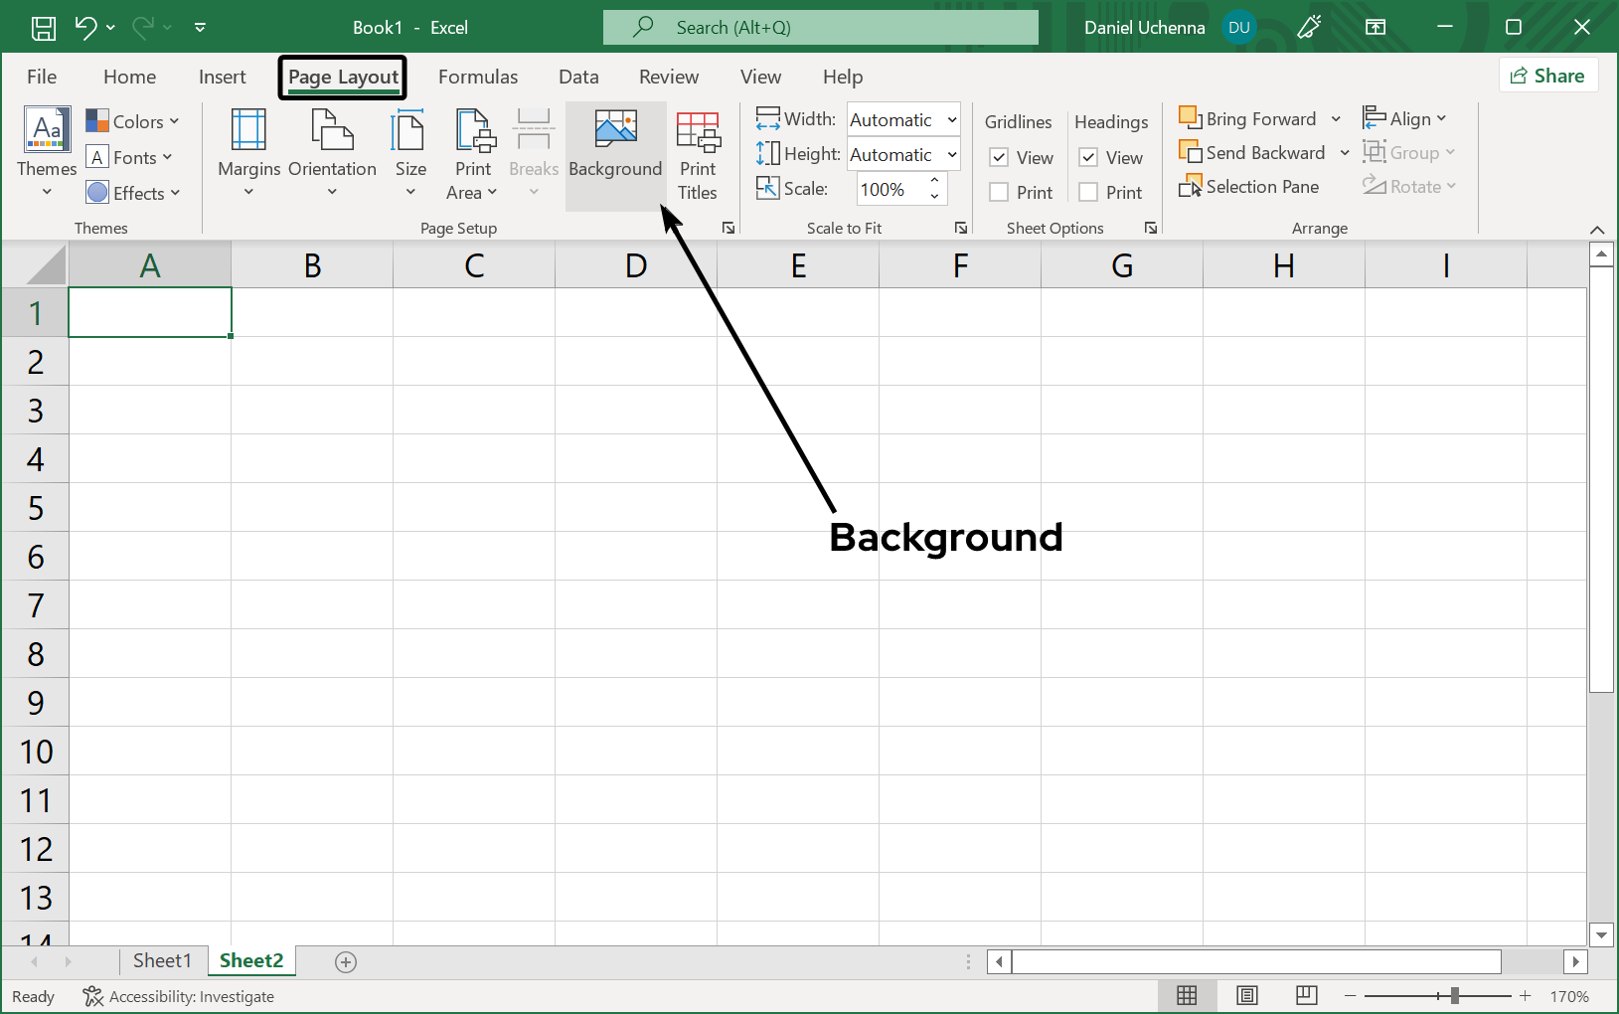Open the Colors theme dropdown
Screen dimensions: 1619x1014
133,121
